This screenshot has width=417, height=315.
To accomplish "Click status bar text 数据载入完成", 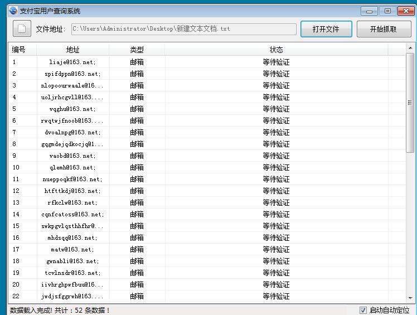I will (x=31, y=310).
